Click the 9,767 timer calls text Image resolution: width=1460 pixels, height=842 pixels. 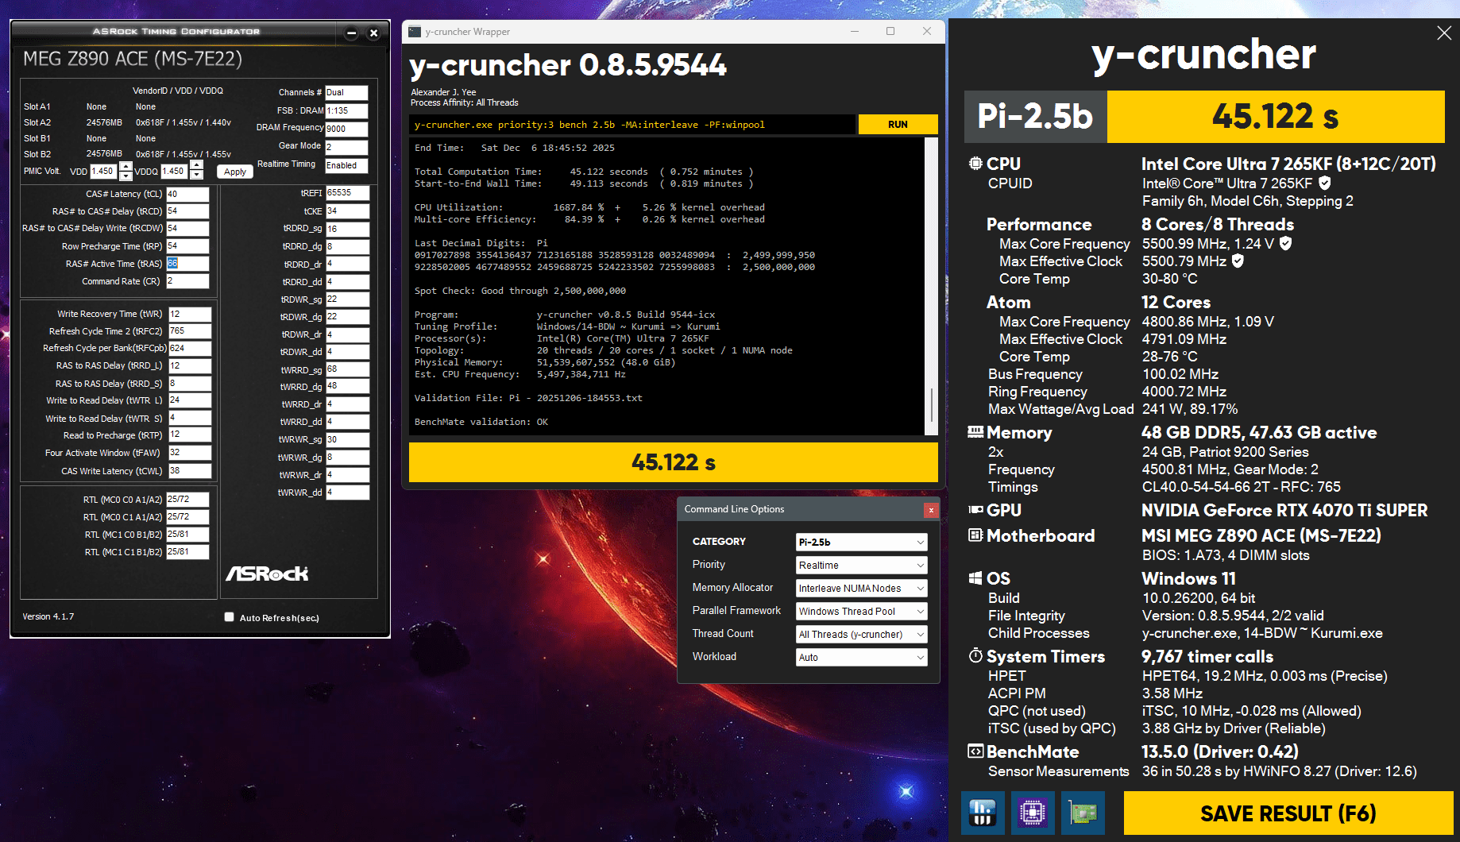click(x=1207, y=656)
